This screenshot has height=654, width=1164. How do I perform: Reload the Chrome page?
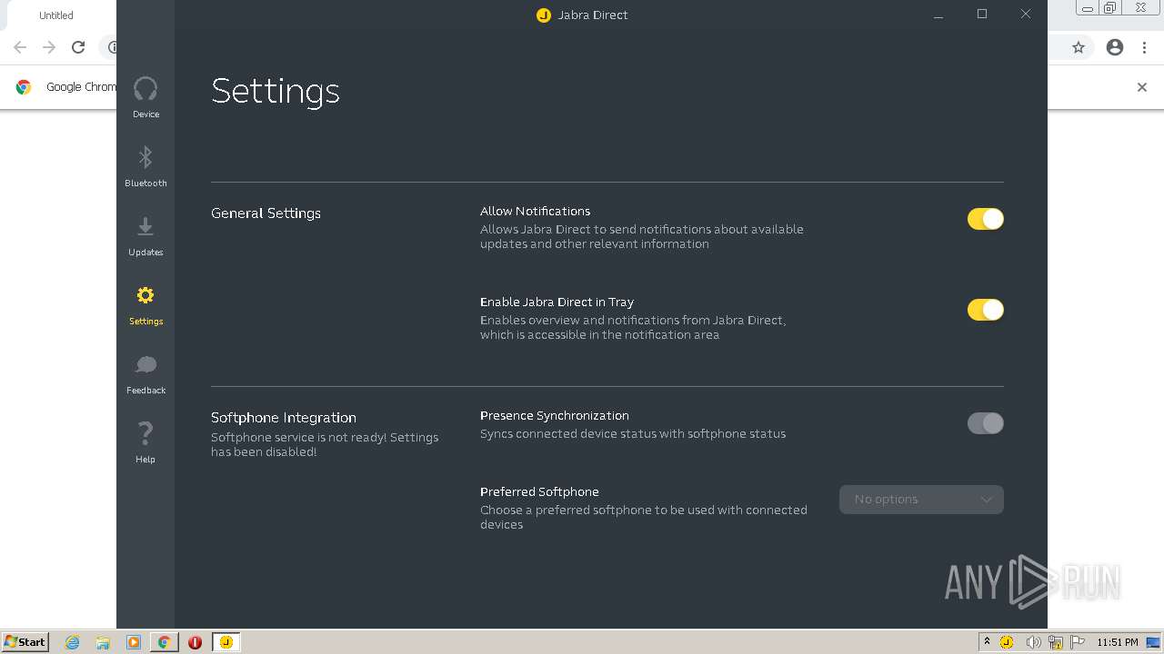click(78, 47)
